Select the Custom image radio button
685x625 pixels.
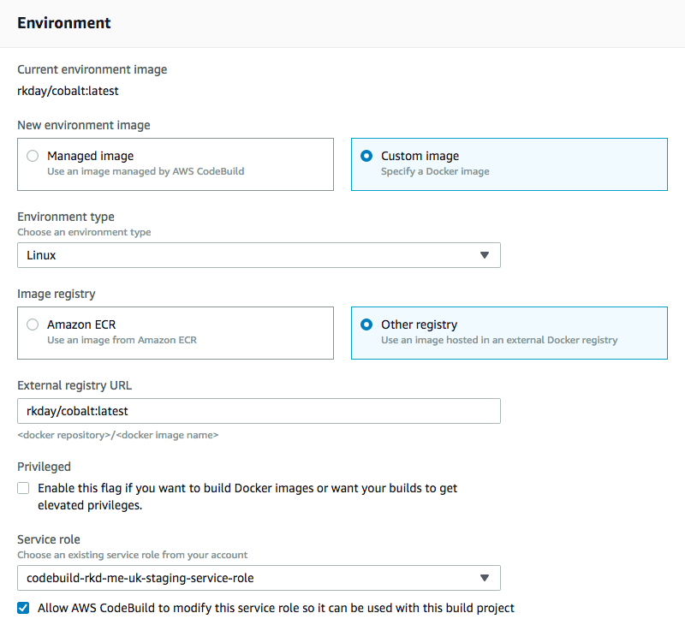(366, 156)
